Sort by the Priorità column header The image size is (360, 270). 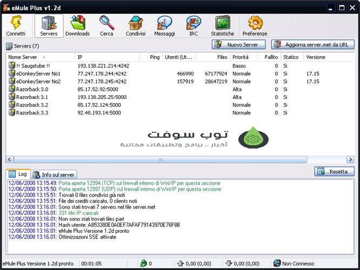244,57
